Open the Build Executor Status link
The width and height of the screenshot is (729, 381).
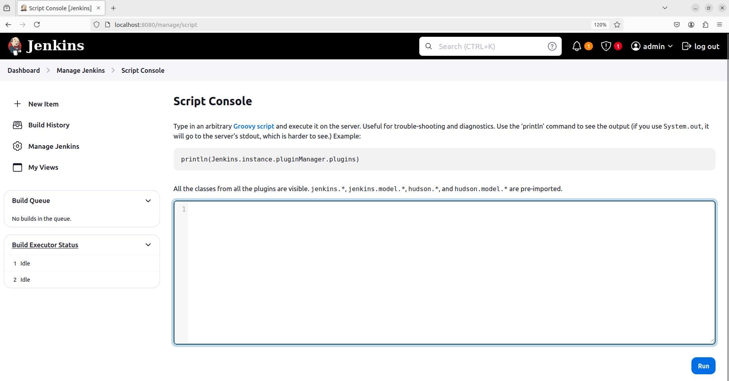tap(45, 245)
